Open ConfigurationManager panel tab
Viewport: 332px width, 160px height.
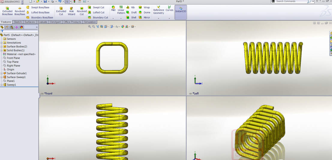(x=12, y=27)
